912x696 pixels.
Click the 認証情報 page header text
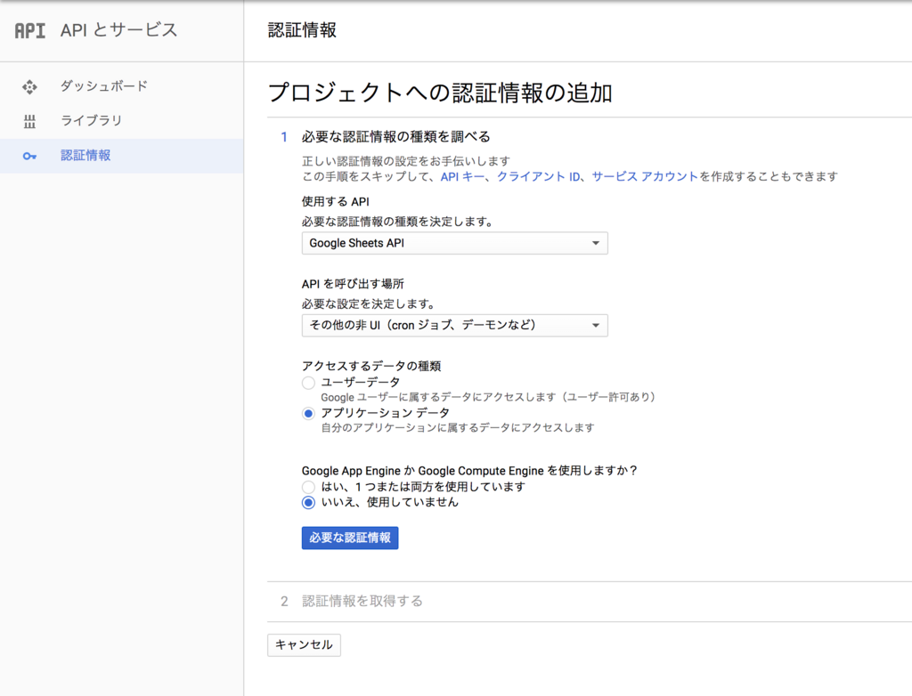tap(302, 30)
